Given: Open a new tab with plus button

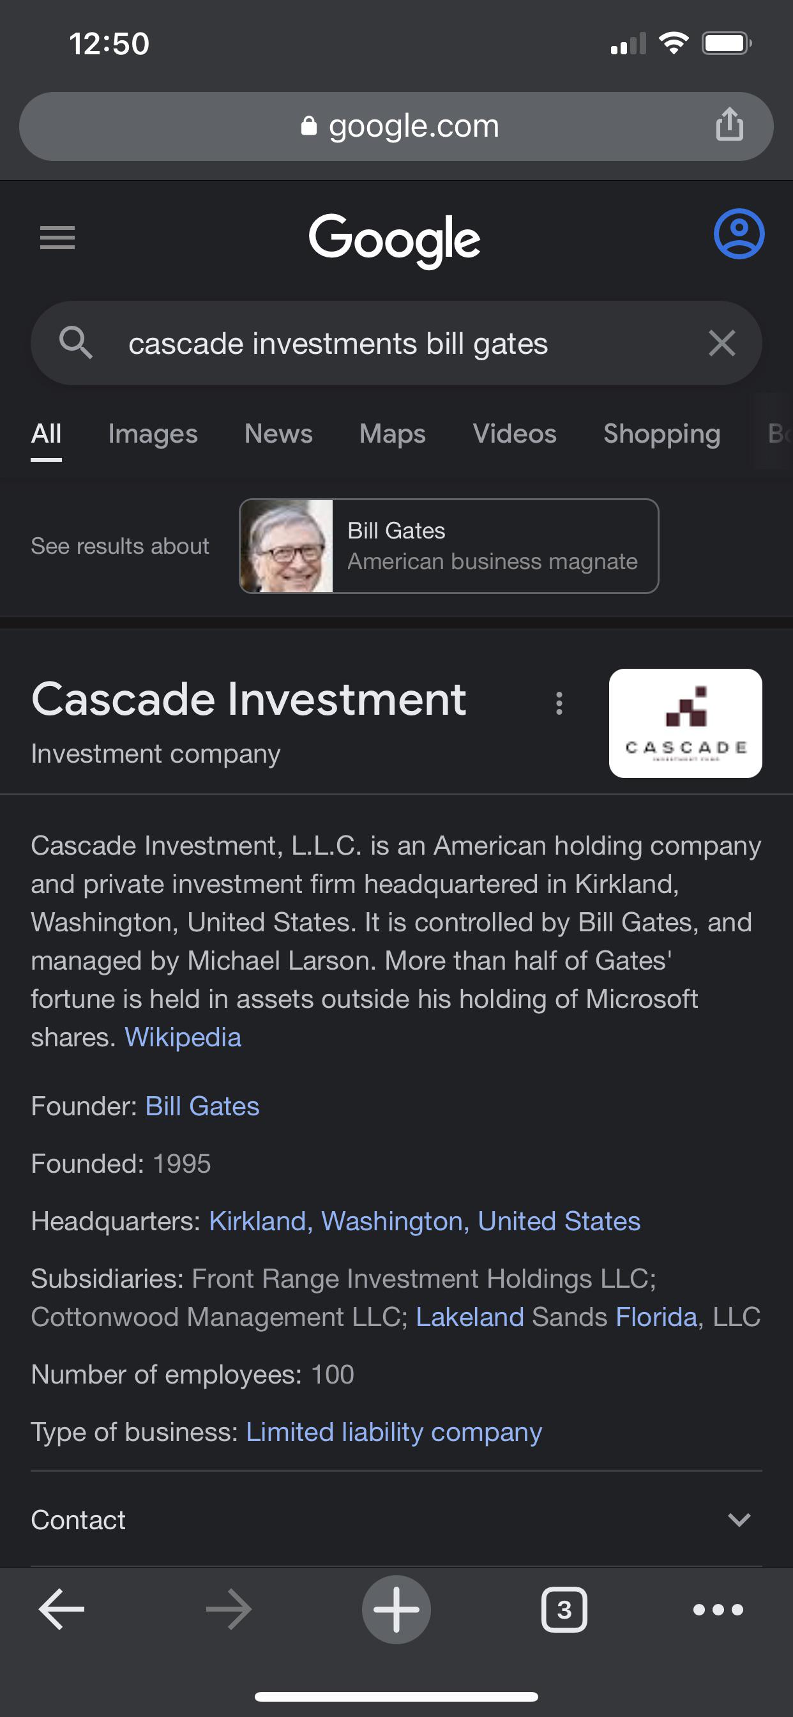Looking at the screenshot, I should coord(396,1610).
